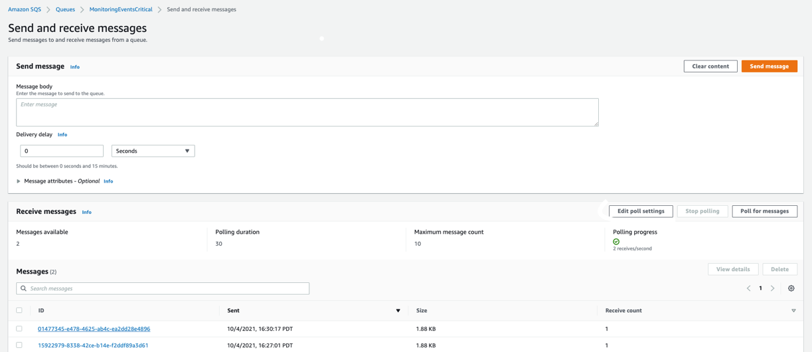The width and height of the screenshot is (812, 352).
Task: Open message ID 15922979-8338-42ce-b14e-f2ddf89a3d61
Action: pyautogui.click(x=93, y=345)
